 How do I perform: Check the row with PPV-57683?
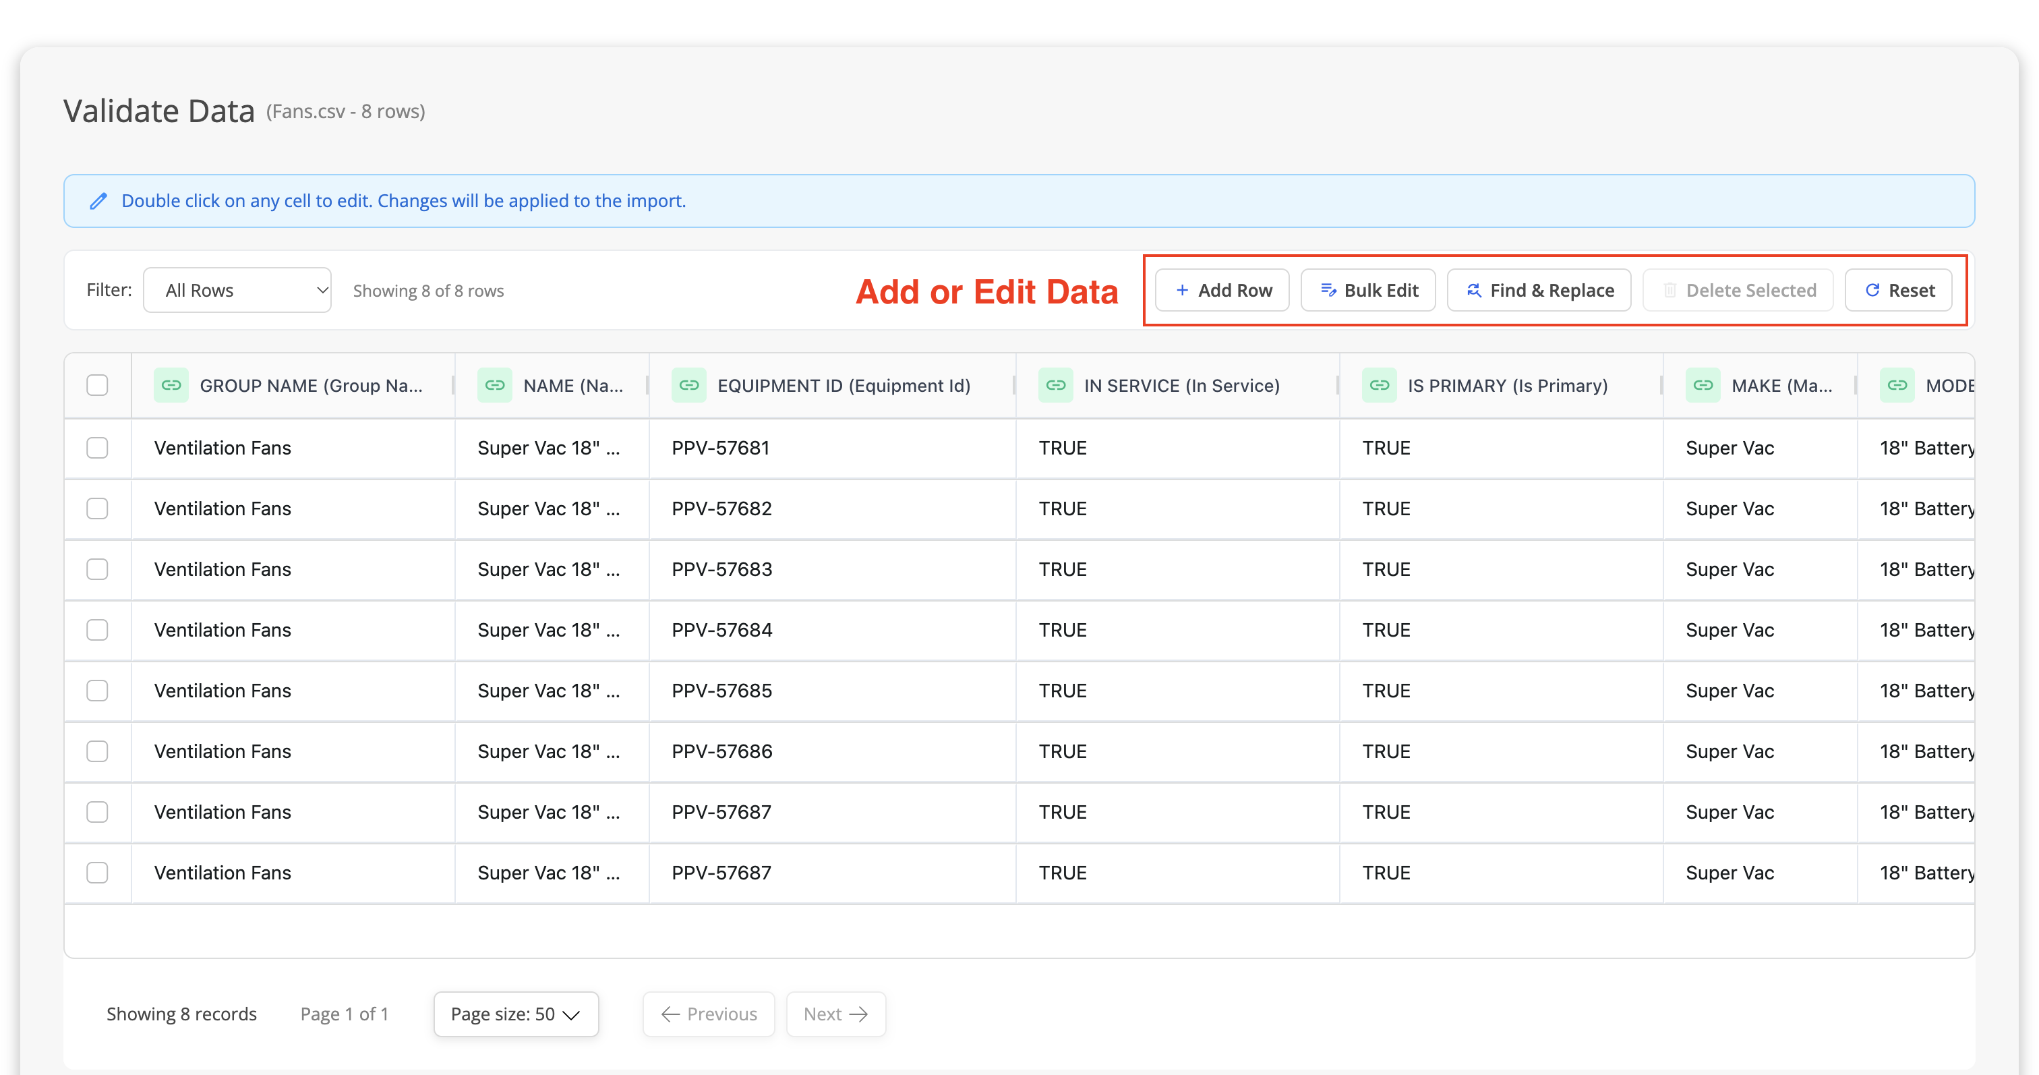point(97,569)
